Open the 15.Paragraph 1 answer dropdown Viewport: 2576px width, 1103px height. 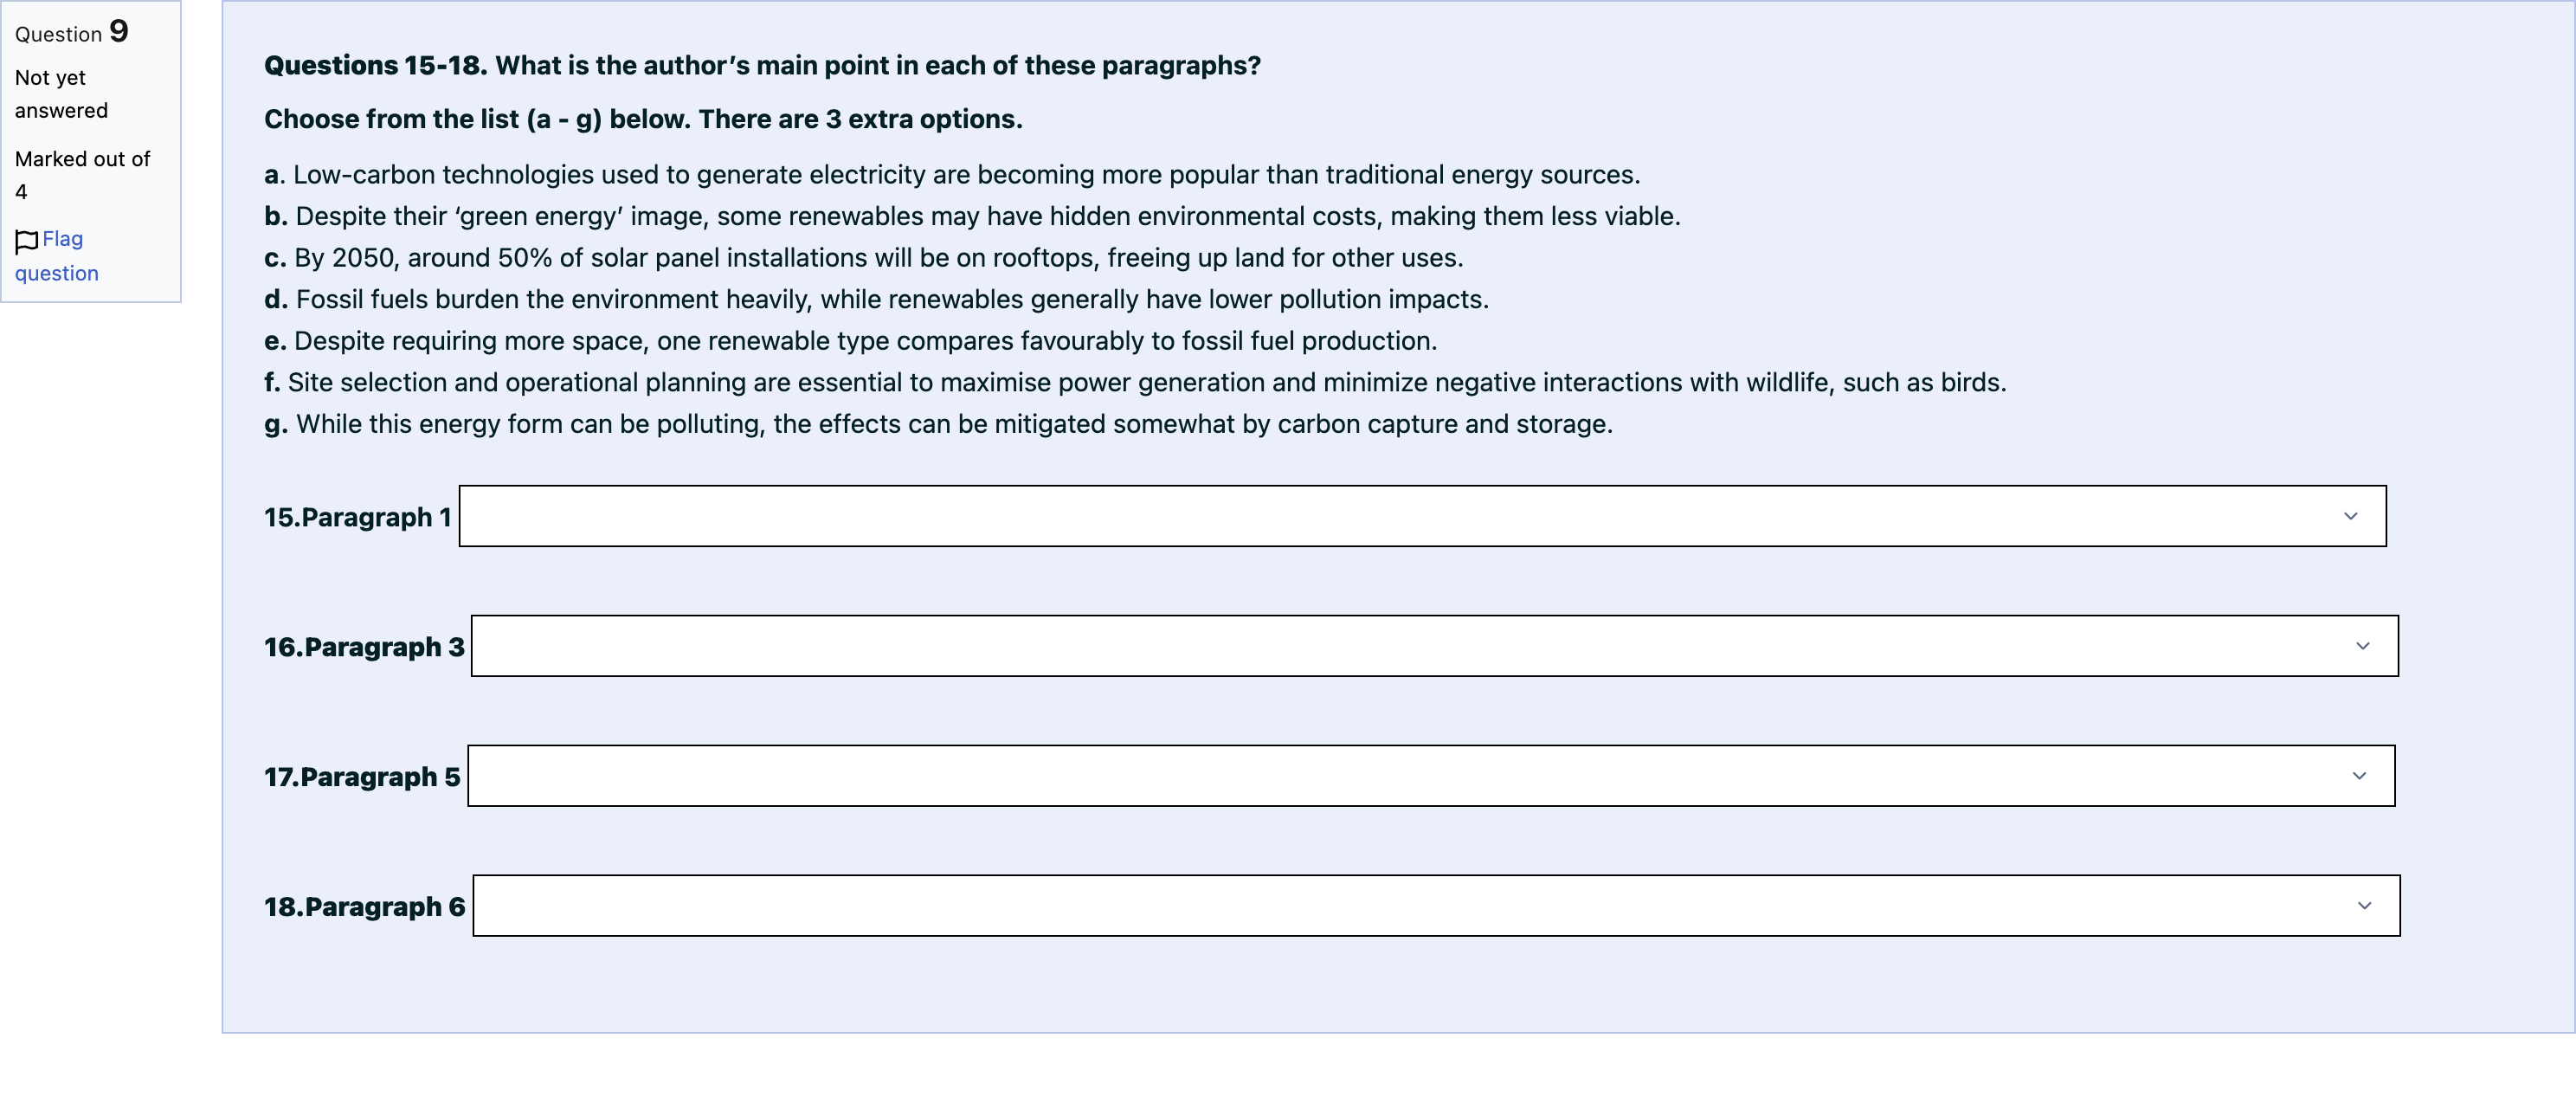(1422, 516)
